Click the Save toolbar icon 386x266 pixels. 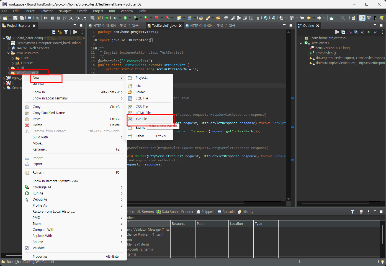coord(15,18)
